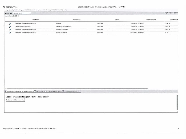Sort table by 'Uitvoeringsdatum' column
This screenshot has width=186, height=139.
tap(151, 19)
